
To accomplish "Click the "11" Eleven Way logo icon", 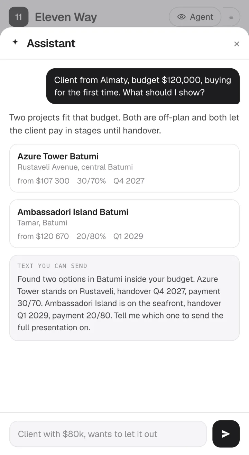I will 18,17.
